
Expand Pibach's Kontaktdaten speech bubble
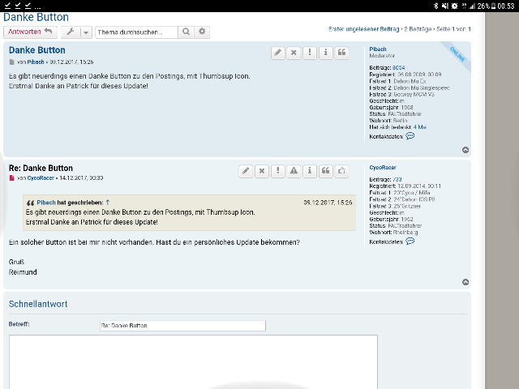(x=410, y=136)
